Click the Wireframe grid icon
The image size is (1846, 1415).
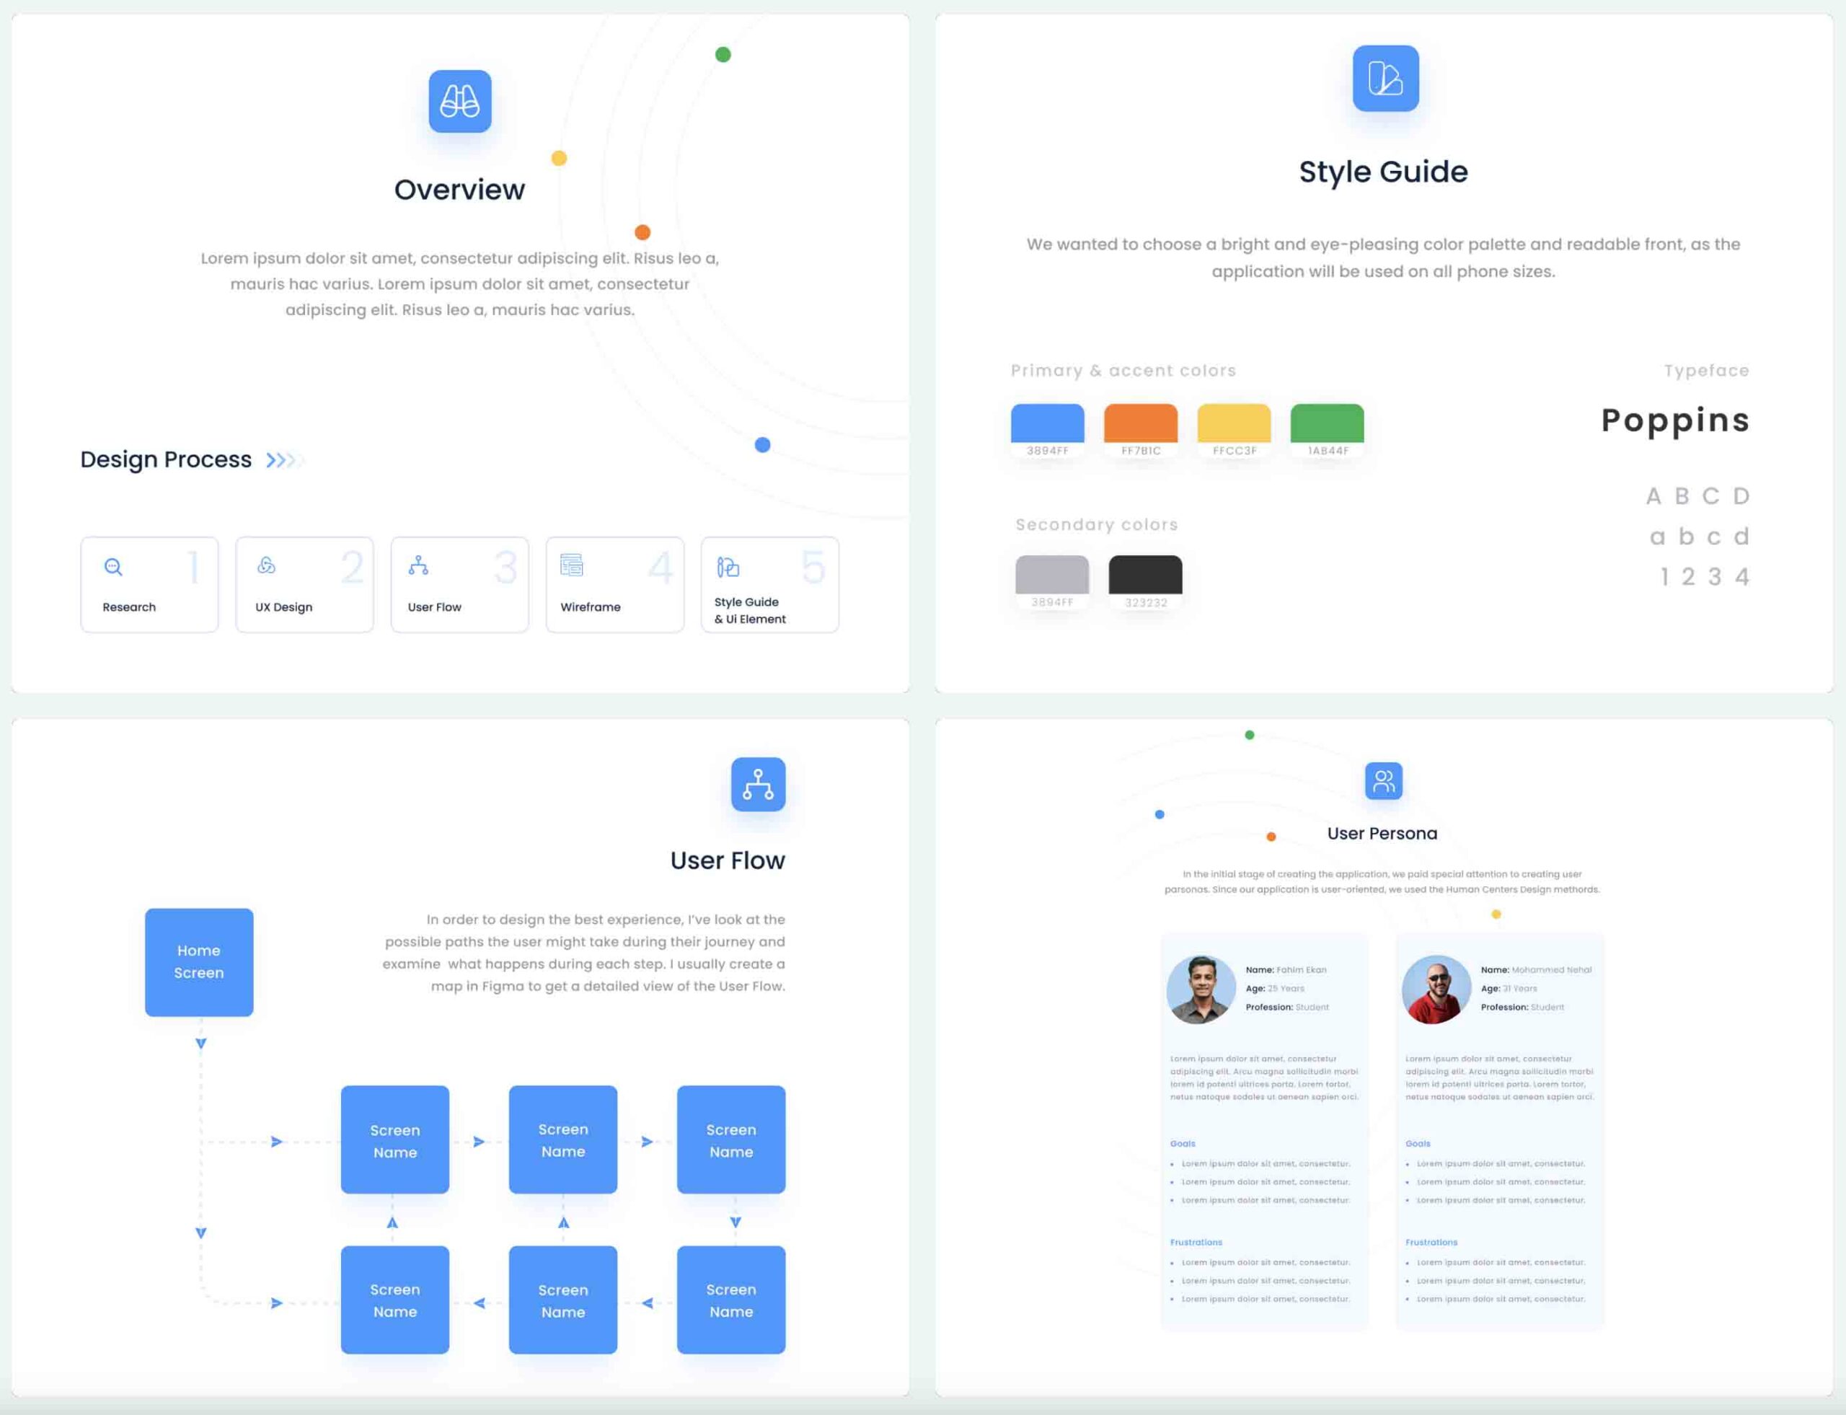570,565
